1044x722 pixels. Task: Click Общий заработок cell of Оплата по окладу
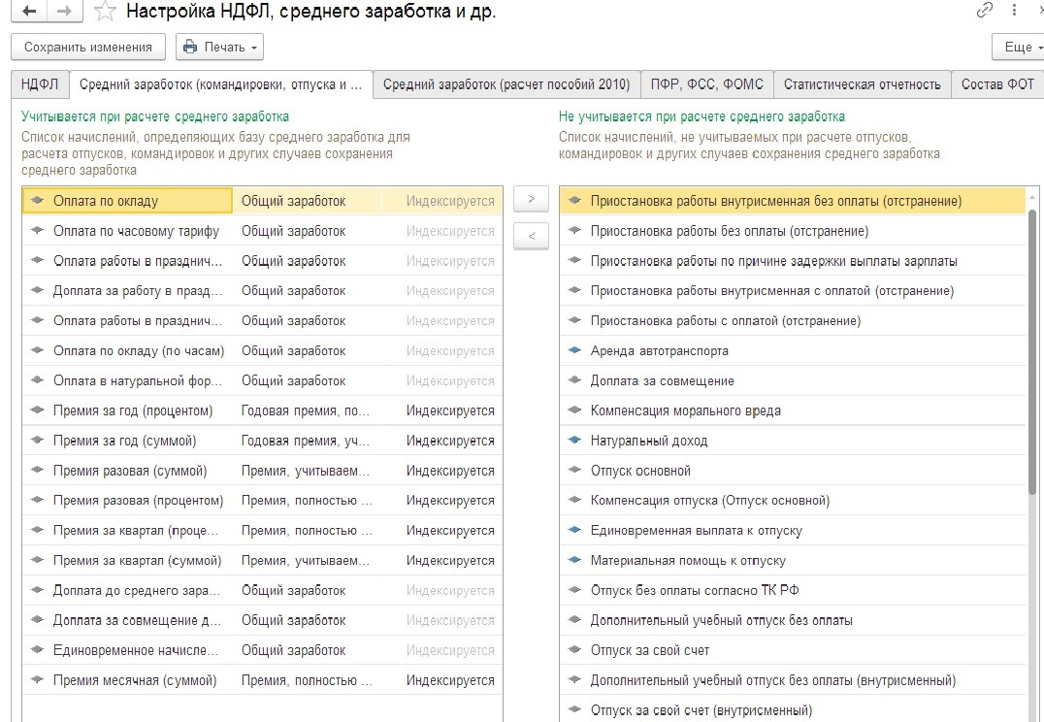tap(307, 201)
